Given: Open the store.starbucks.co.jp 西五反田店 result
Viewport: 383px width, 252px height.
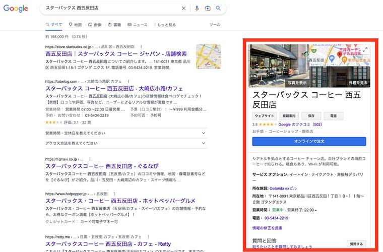Looking at the screenshot, I should coord(116,54).
